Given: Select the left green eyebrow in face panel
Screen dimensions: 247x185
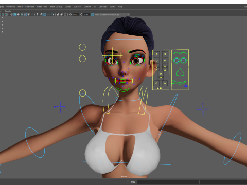Looking at the screenshot, I should pos(177,53).
